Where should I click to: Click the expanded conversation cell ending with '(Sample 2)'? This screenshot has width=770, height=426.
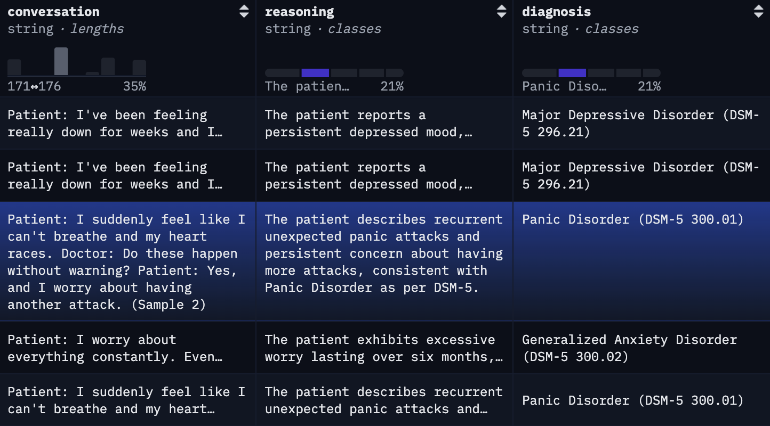pyautogui.click(x=126, y=261)
